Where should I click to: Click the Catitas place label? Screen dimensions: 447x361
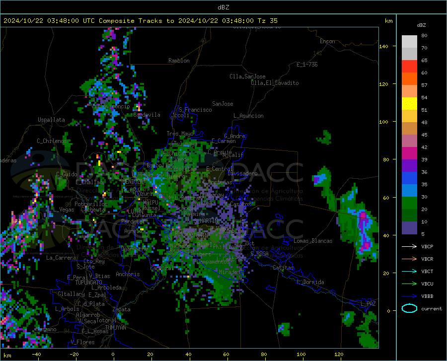pos(283,268)
